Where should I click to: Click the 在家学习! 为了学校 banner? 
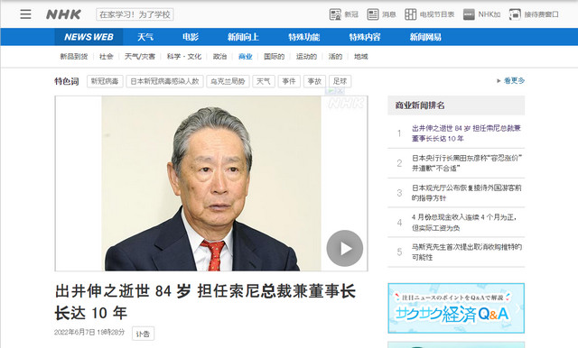(135, 14)
